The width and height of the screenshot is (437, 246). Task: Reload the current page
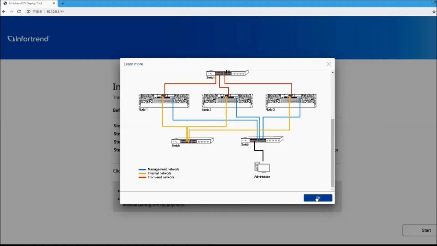[19, 11]
